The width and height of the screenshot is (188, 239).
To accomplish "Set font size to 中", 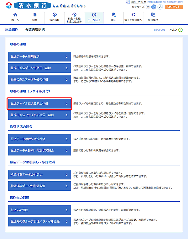I will pos(154,7).
